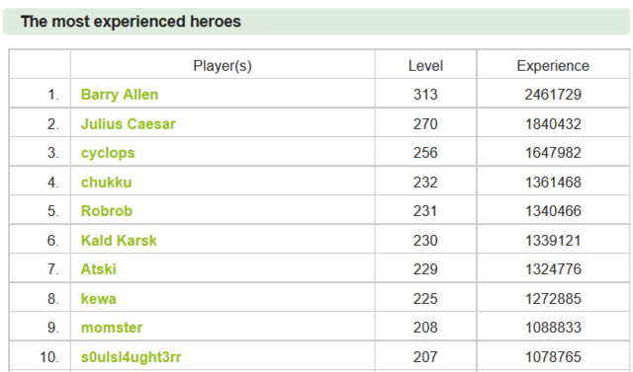Select the Robrob player name
This screenshot has height=372, width=633.
pyautogui.click(x=107, y=211)
